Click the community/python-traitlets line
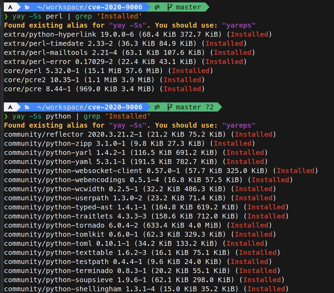This screenshot has height=293, width=334. click(x=146, y=216)
